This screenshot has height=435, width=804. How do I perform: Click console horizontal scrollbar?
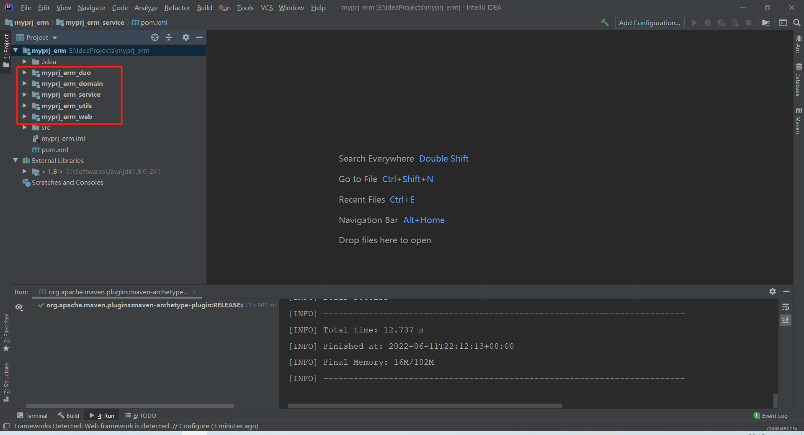point(425,406)
